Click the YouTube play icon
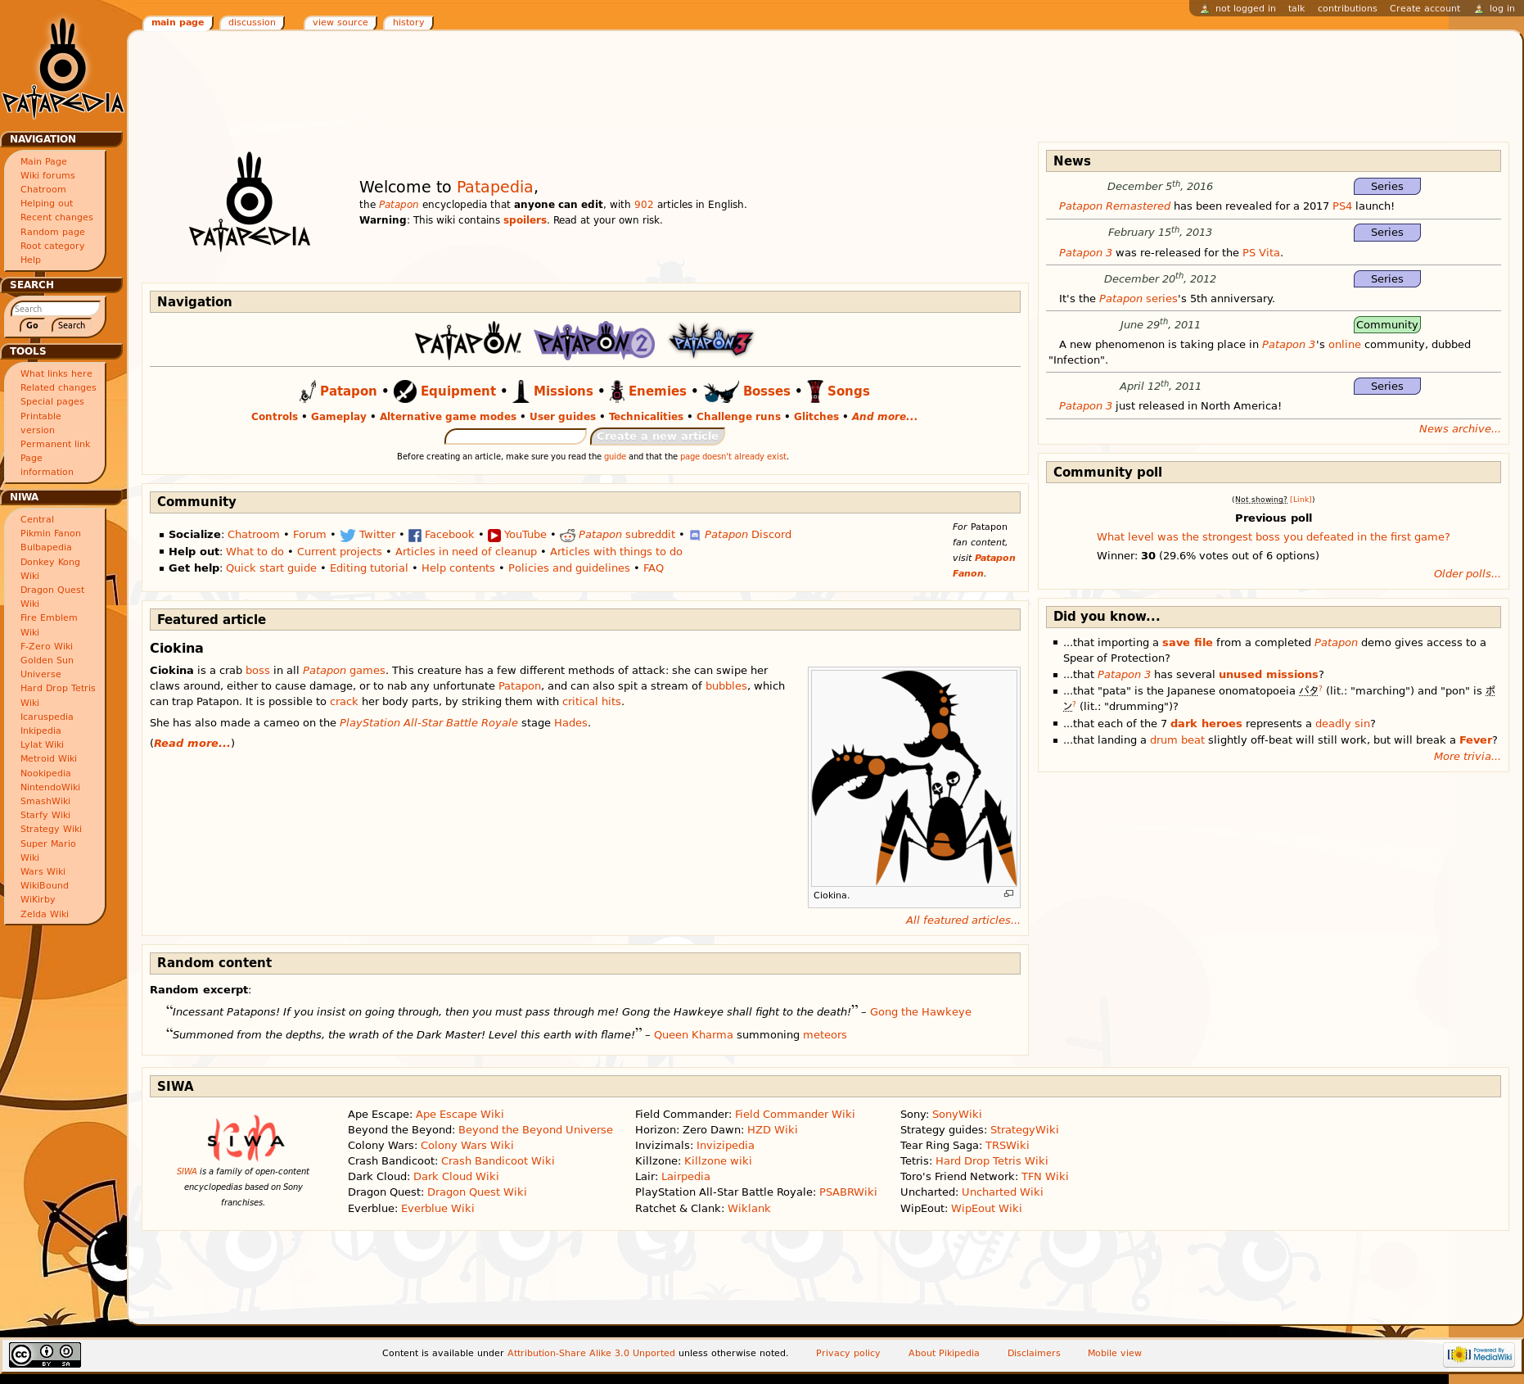Screen dimensions: 1524x1384 pyautogui.click(x=494, y=536)
